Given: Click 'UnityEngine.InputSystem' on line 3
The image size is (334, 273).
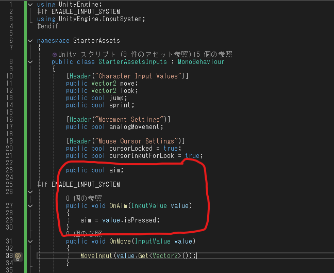Looking at the screenshot, I should [x=100, y=19].
